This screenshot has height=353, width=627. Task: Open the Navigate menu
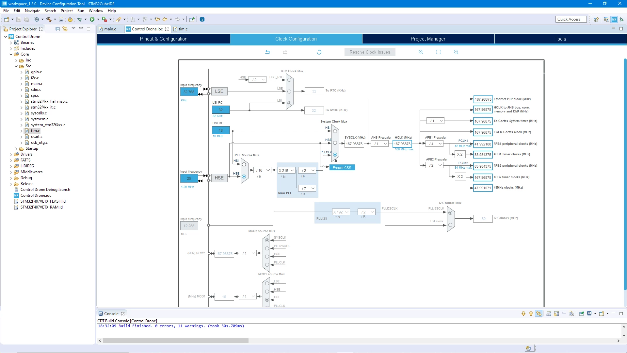tap(32, 11)
